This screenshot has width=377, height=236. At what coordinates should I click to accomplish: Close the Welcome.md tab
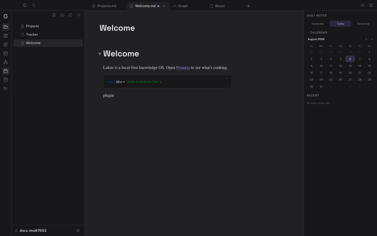click(164, 6)
